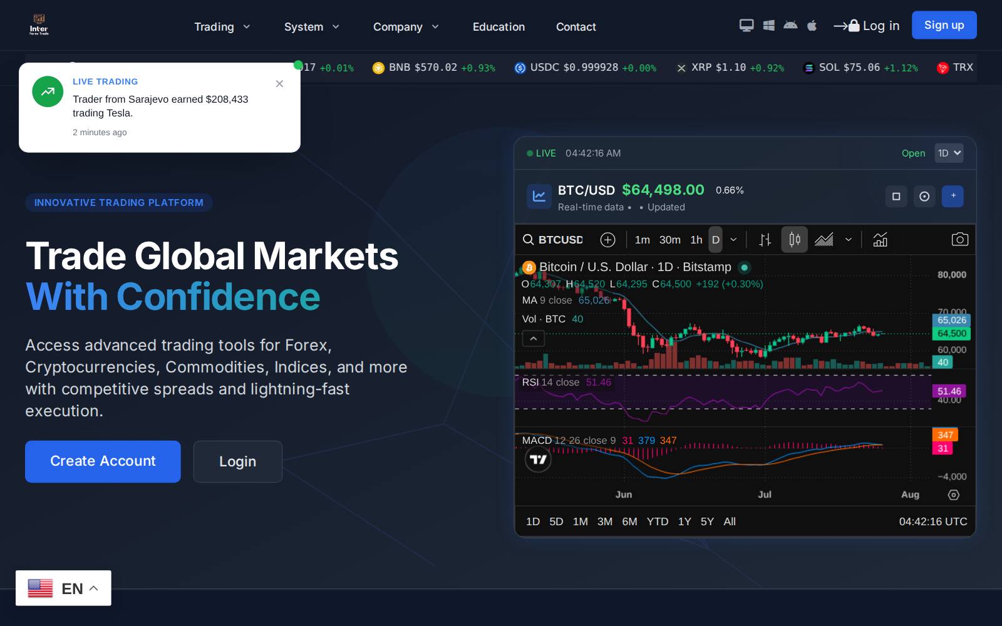Select the 1m chart interval

642,240
